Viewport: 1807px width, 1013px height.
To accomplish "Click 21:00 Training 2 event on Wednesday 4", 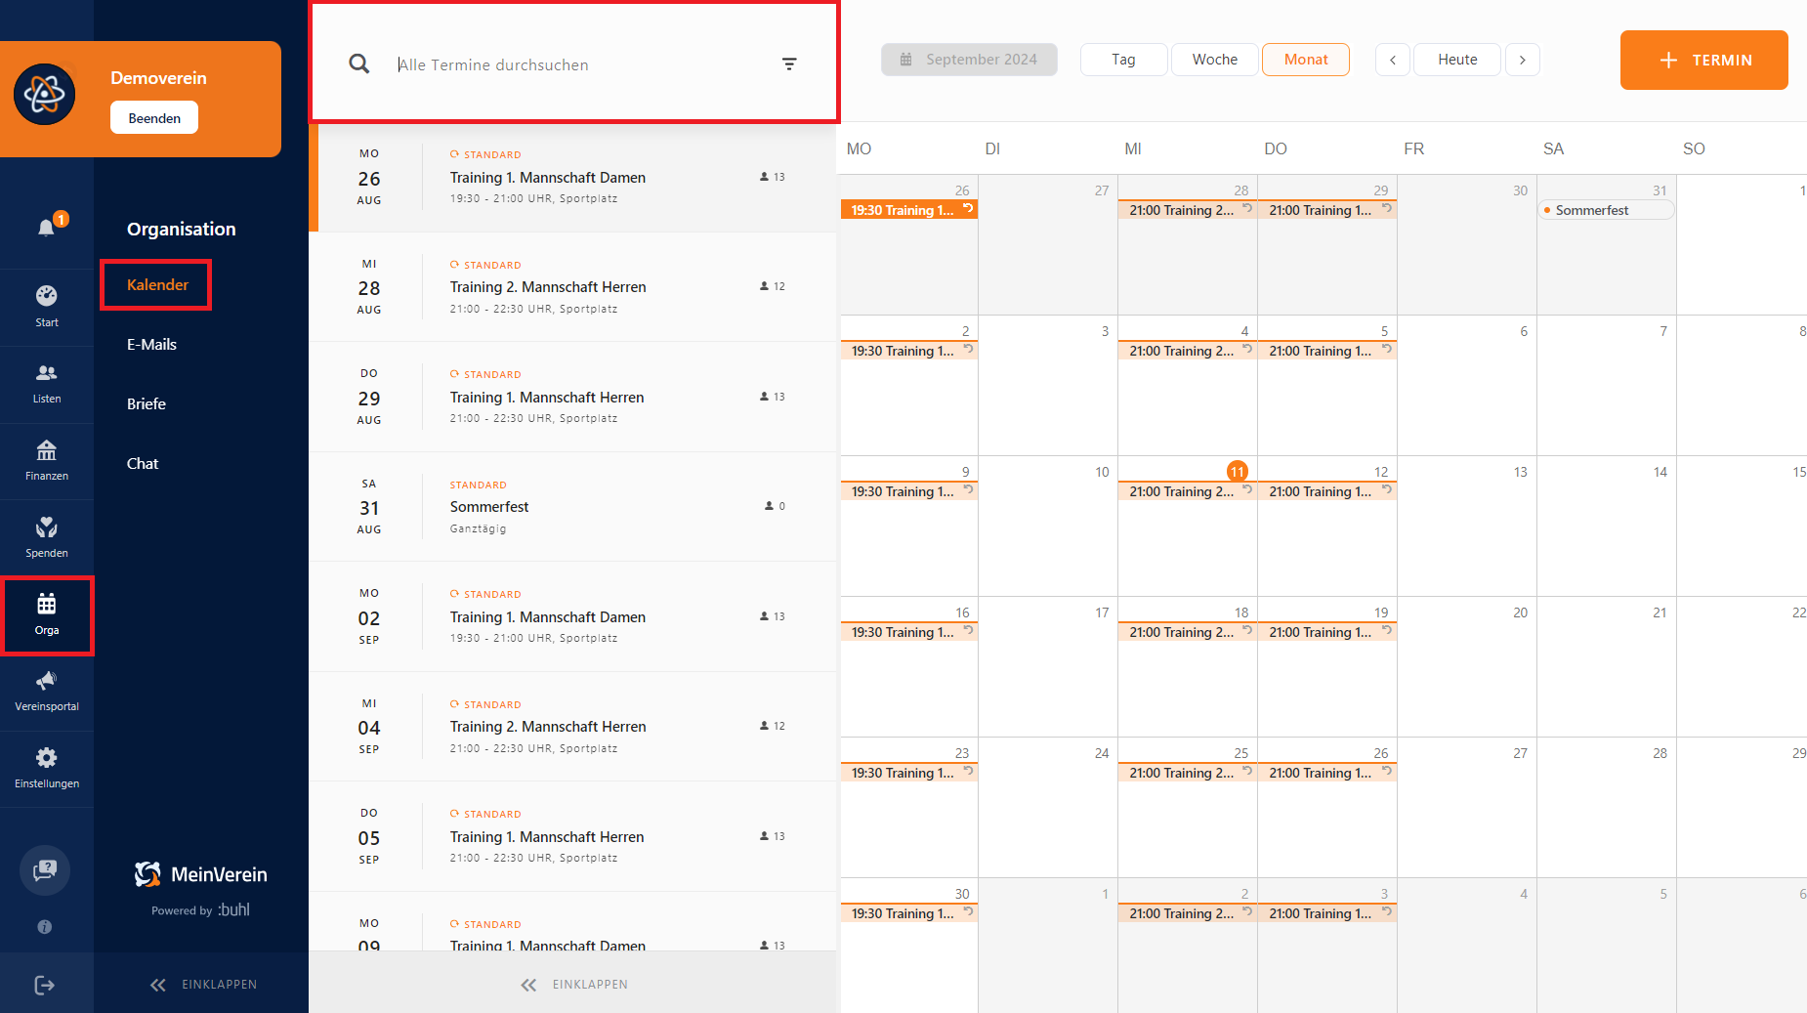I will (x=1188, y=350).
